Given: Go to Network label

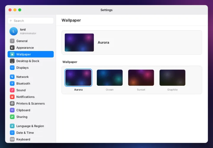Looking at the screenshot, I should (22, 77).
